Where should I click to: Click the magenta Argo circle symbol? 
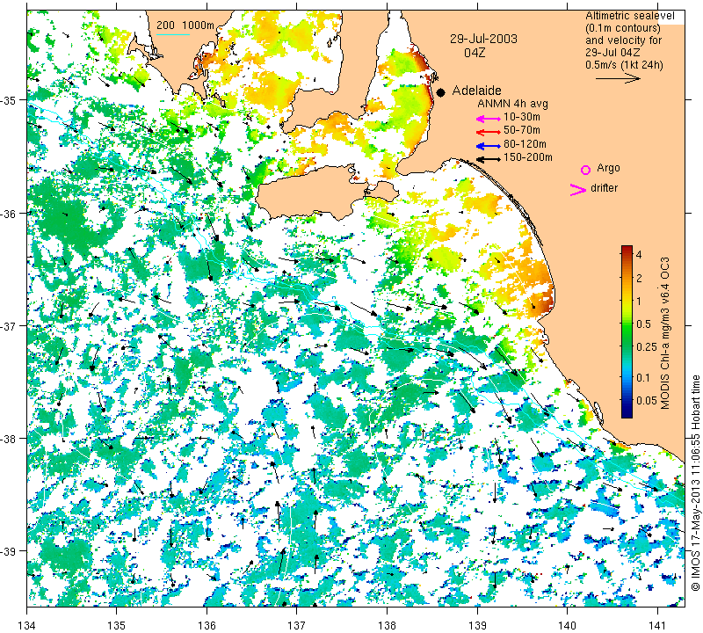[585, 170]
